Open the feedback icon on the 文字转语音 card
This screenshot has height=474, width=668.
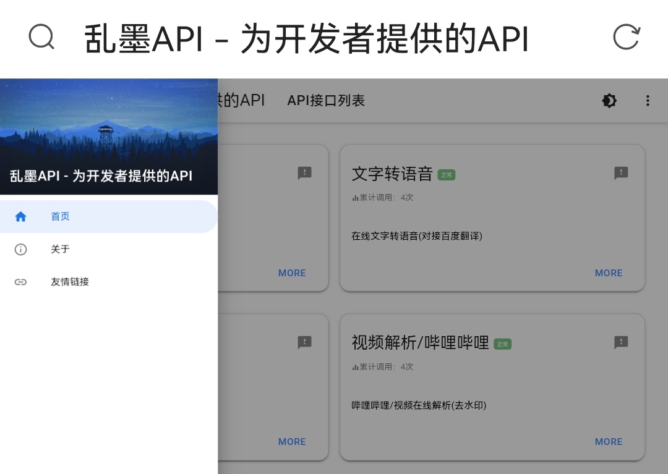621,174
